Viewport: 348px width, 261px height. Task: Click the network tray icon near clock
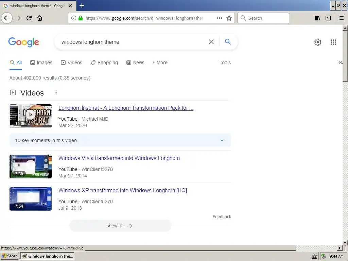click(x=324, y=256)
